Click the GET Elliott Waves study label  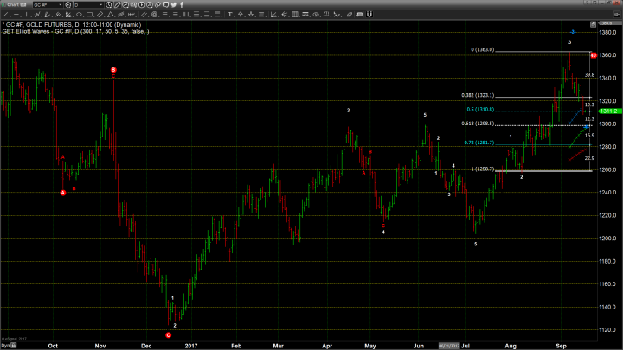coord(75,31)
